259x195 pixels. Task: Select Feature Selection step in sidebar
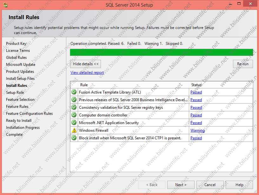pyautogui.click(x=20, y=100)
